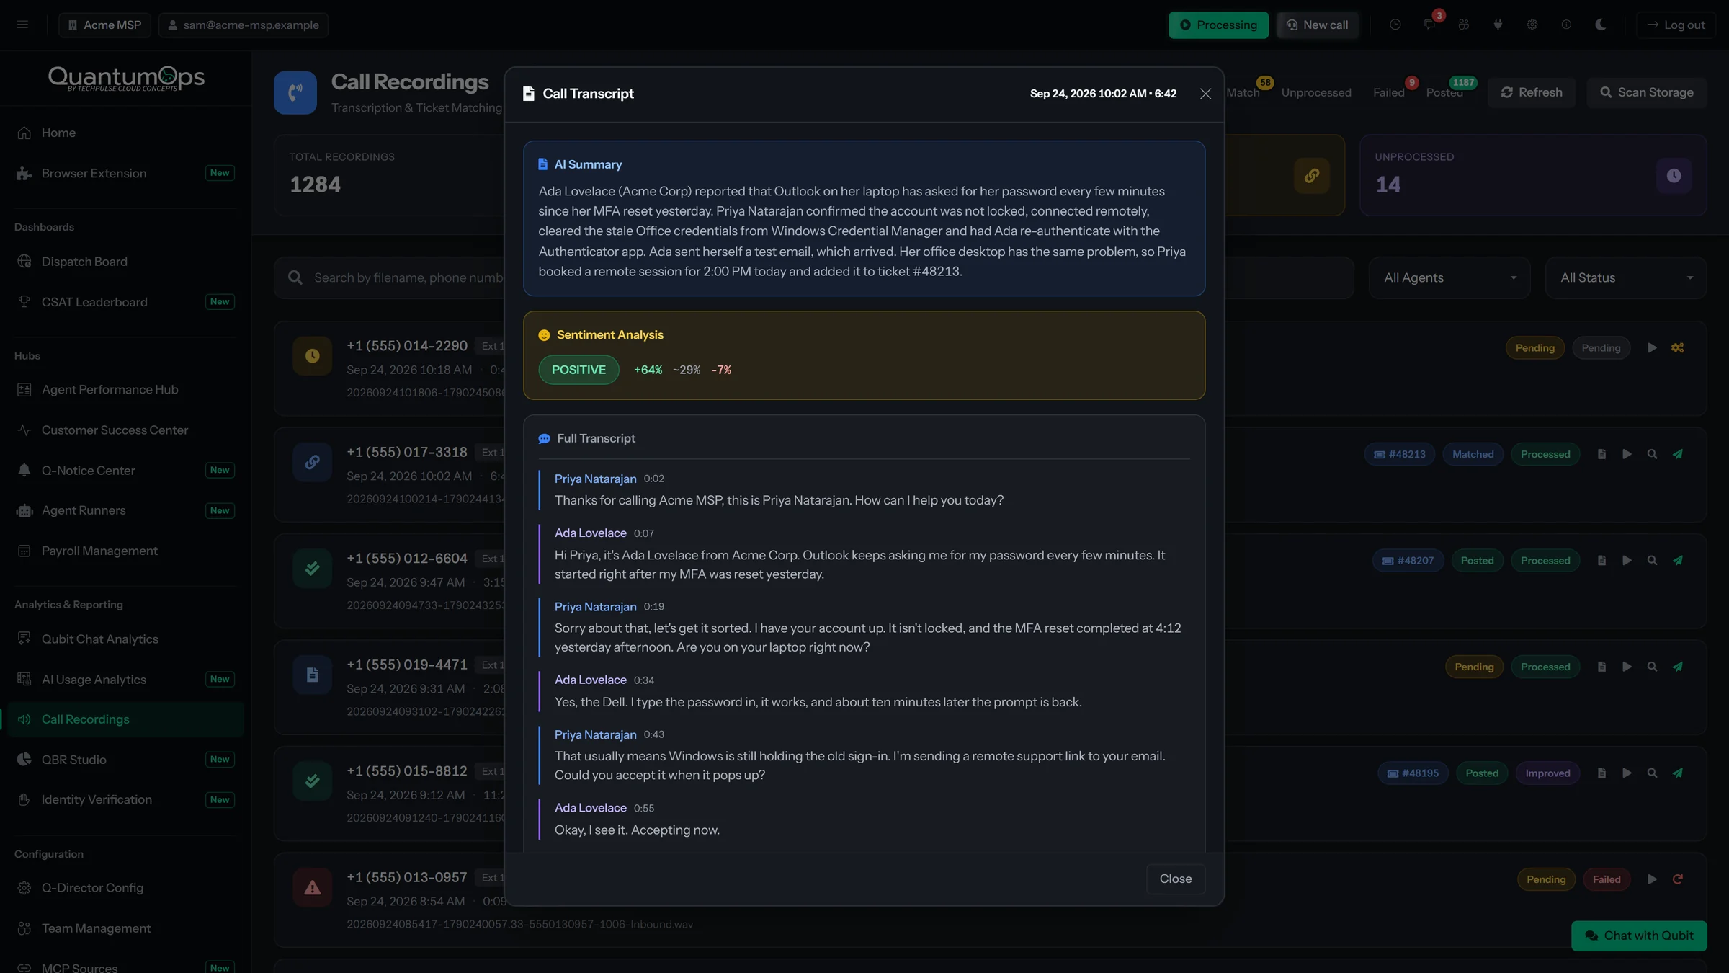Click the info icon in top bar
This screenshot has width=1729, height=973.
pyautogui.click(x=1566, y=25)
